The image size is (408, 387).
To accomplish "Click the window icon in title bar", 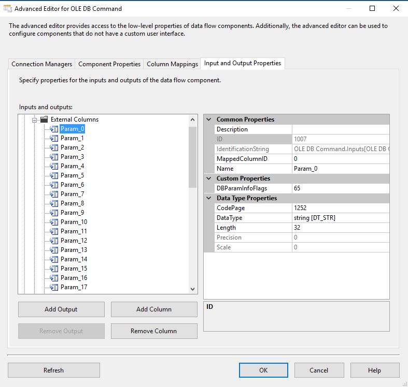I will 8,8.
